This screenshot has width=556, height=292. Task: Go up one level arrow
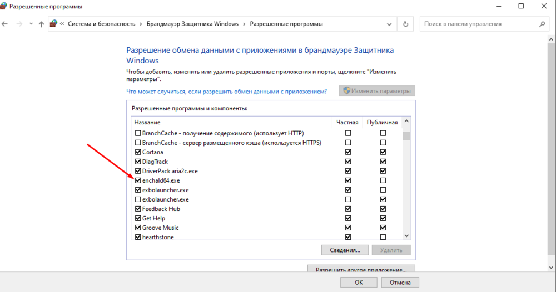point(41,24)
